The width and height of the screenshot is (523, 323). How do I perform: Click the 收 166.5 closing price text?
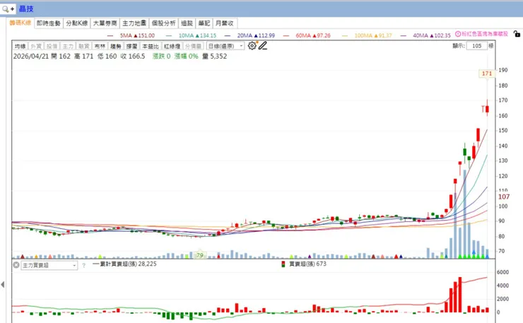click(133, 57)
